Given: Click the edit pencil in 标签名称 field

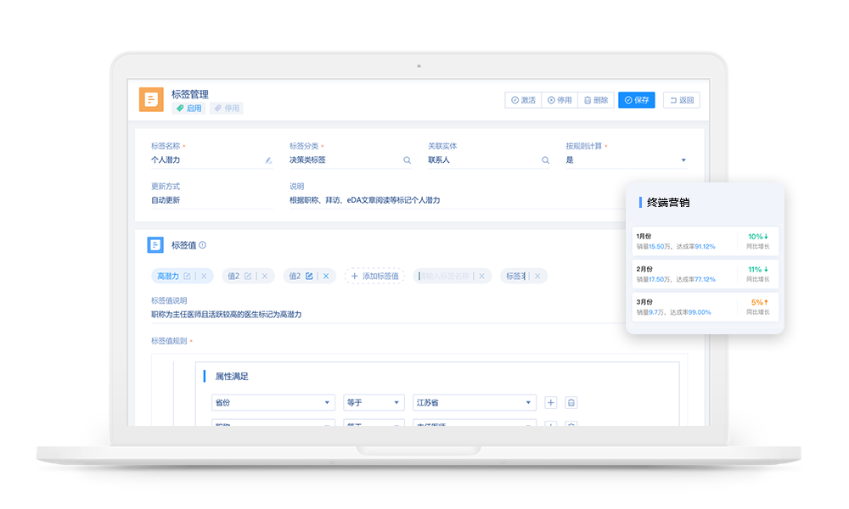Looking at the screenshot, I should click(x=268, y=159).
